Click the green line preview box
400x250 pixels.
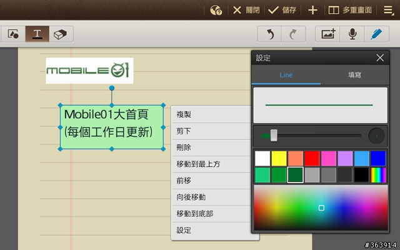(321, 105)
